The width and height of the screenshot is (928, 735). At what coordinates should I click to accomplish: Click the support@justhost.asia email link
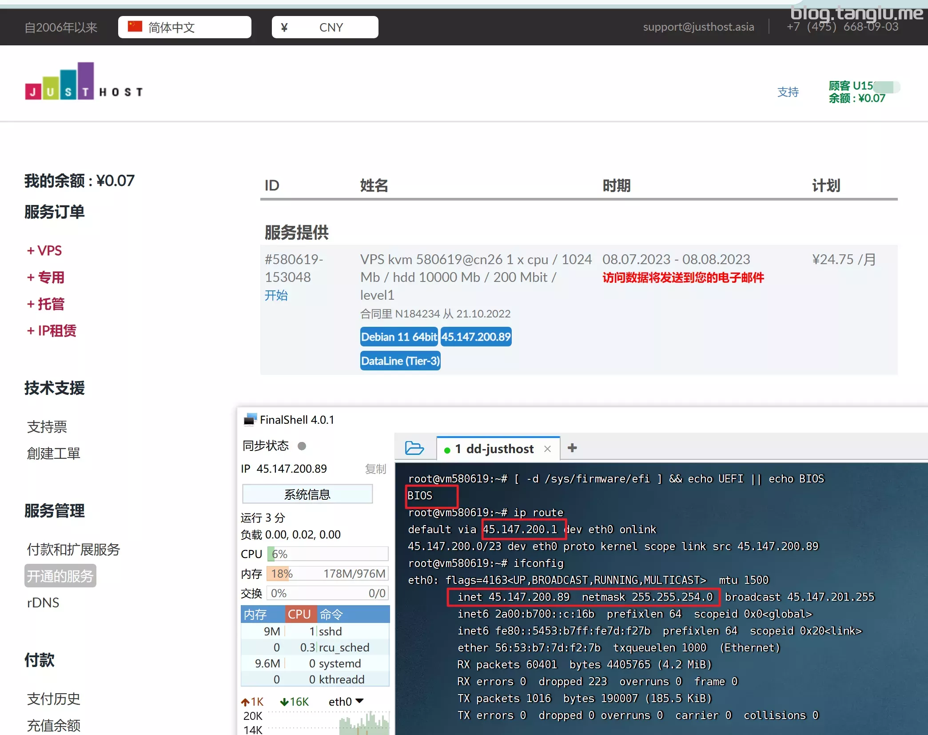(x=698, y=27)
